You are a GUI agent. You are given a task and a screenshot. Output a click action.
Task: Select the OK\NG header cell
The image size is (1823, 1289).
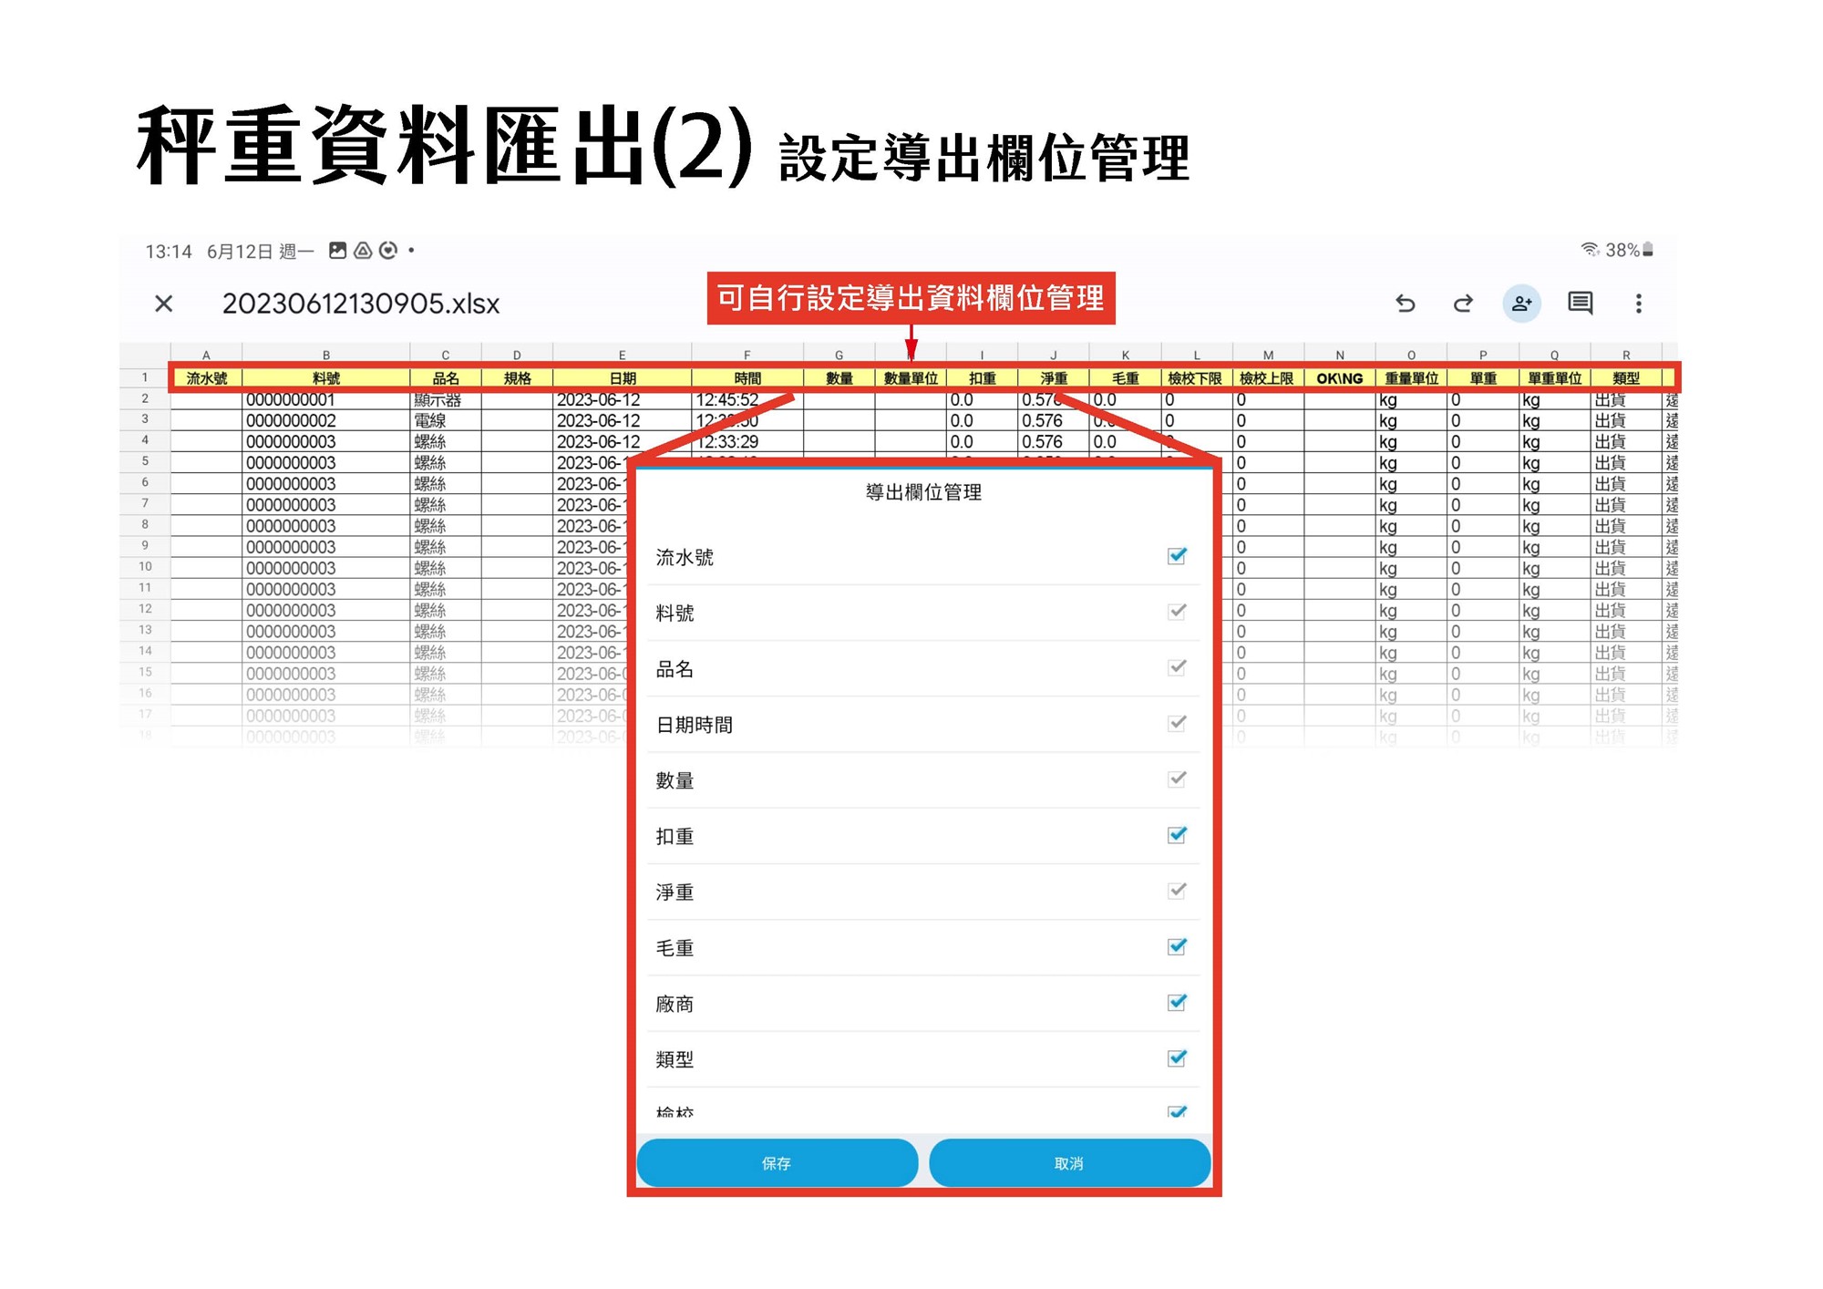point(1339,377)
